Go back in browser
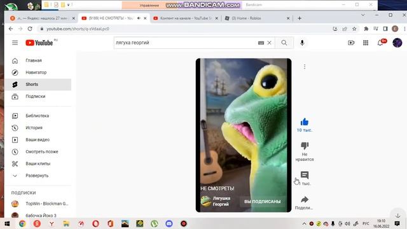Screen dimensions: 407x229 11,29
